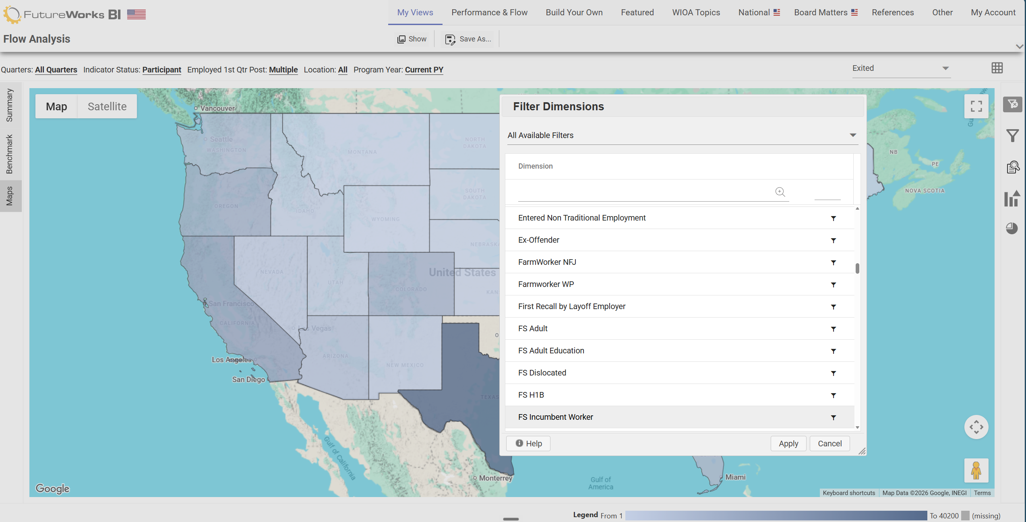Click the US flag icon beside logo
This screenshot has height=522, width=1026.
[x=137, y=14]
